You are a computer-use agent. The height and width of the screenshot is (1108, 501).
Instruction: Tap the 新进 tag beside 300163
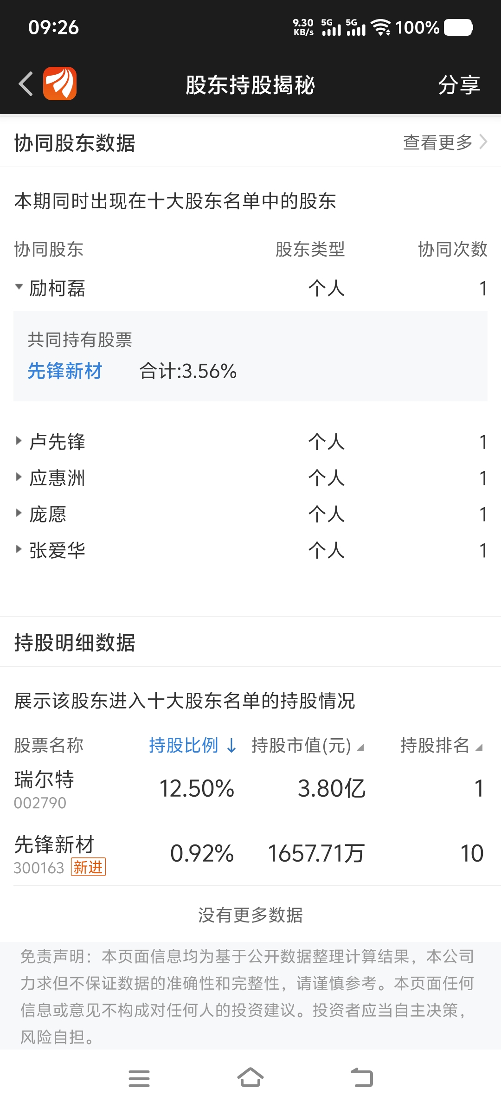[88, 867]
